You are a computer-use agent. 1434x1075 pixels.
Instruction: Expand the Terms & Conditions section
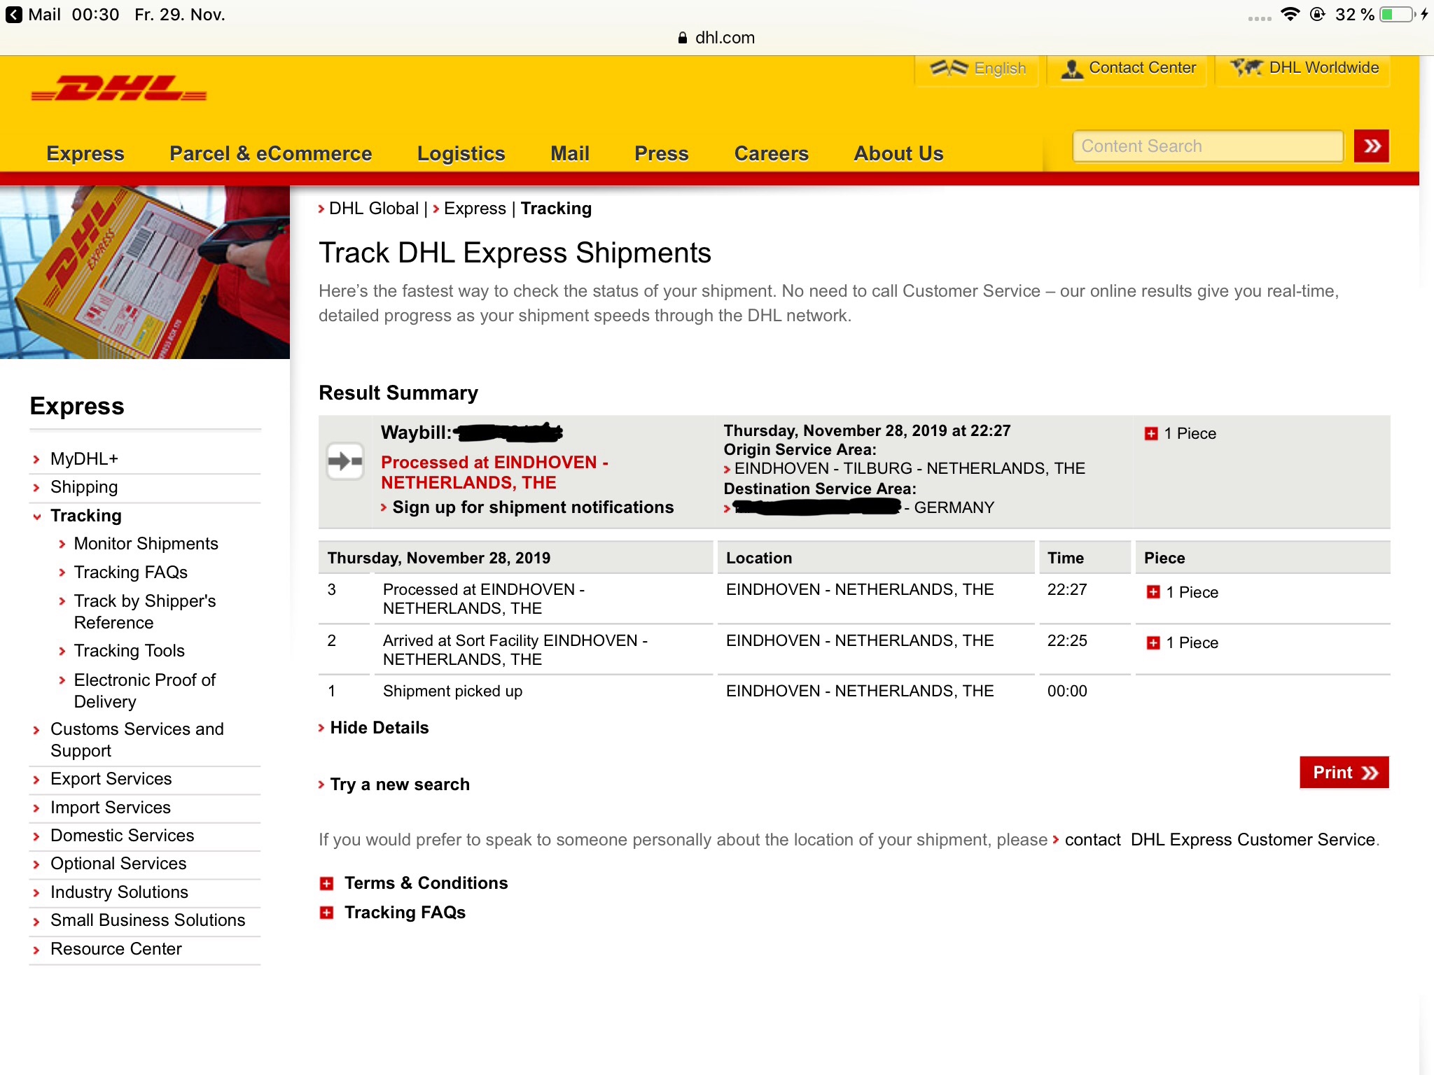click(x=326, y=884)
